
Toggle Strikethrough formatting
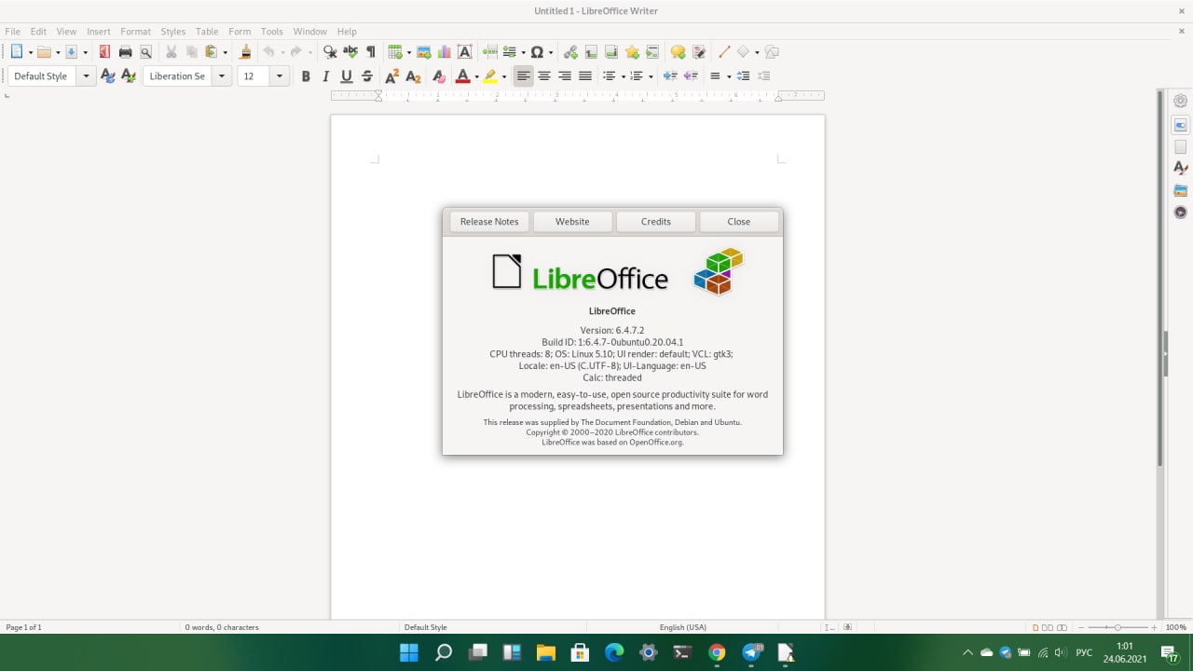tap(367, 76)
